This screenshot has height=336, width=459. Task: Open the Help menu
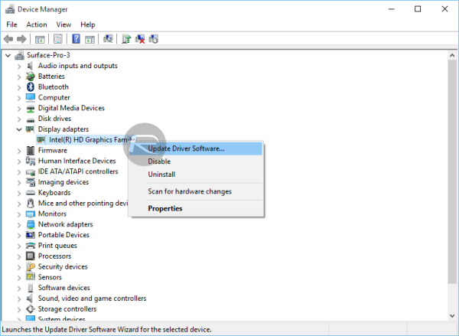[88, 24]
